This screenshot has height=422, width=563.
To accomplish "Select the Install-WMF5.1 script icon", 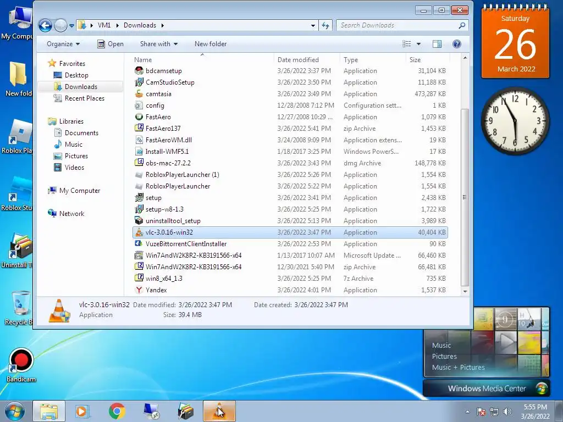I will pos(139,151).
